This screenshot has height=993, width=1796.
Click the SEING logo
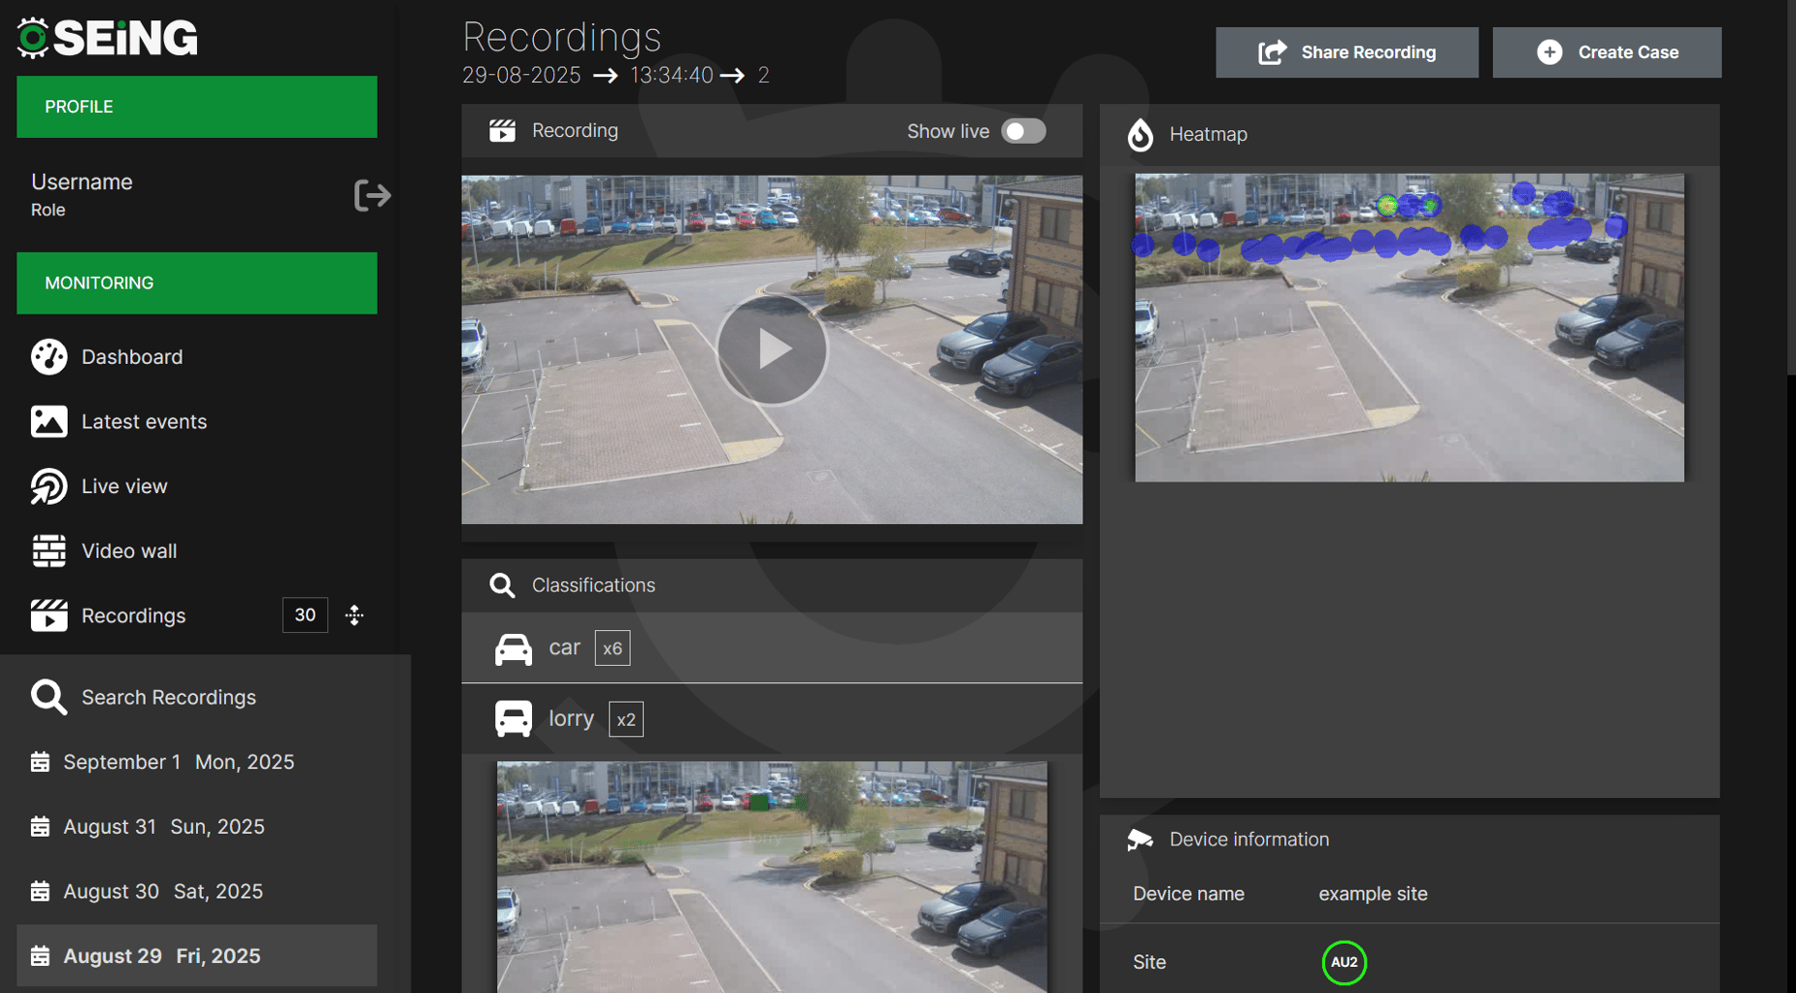tap(105, 37)
